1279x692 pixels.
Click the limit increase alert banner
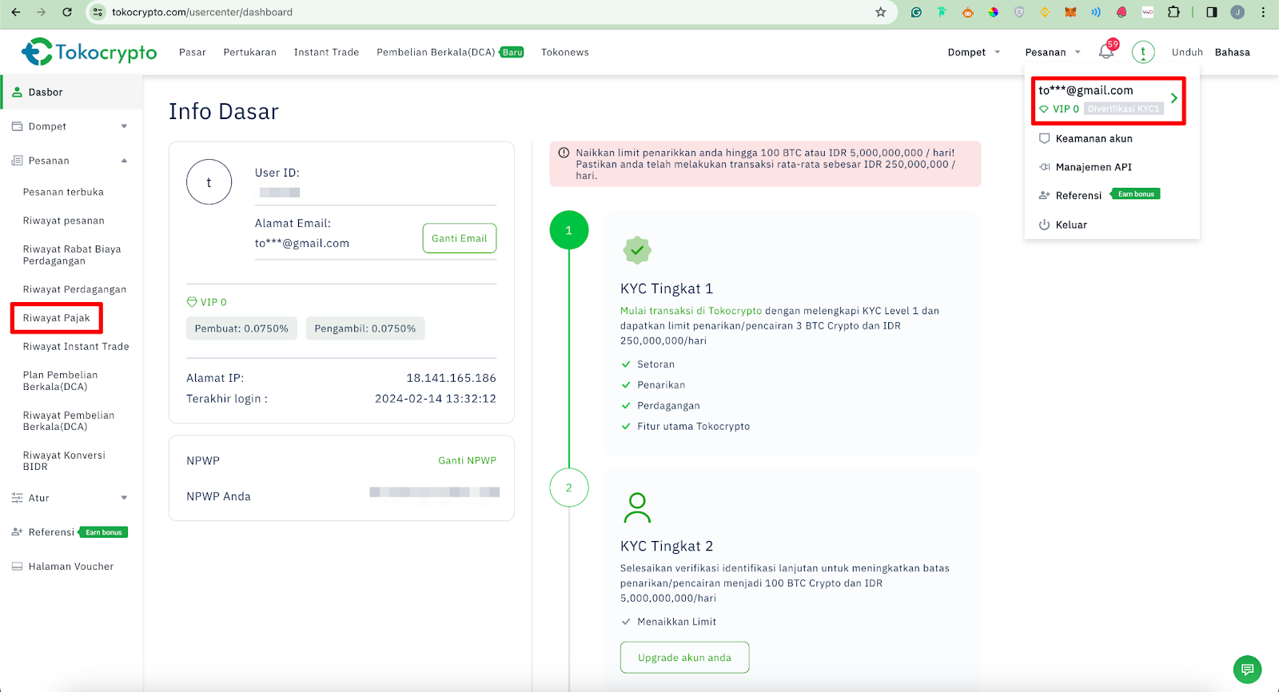pos(765,164)
